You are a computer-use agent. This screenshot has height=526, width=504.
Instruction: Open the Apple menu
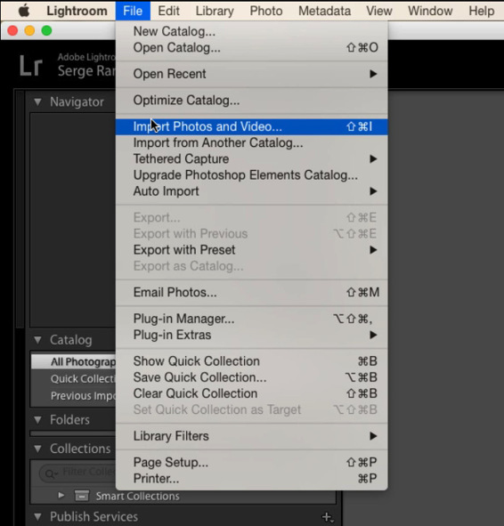23,11
